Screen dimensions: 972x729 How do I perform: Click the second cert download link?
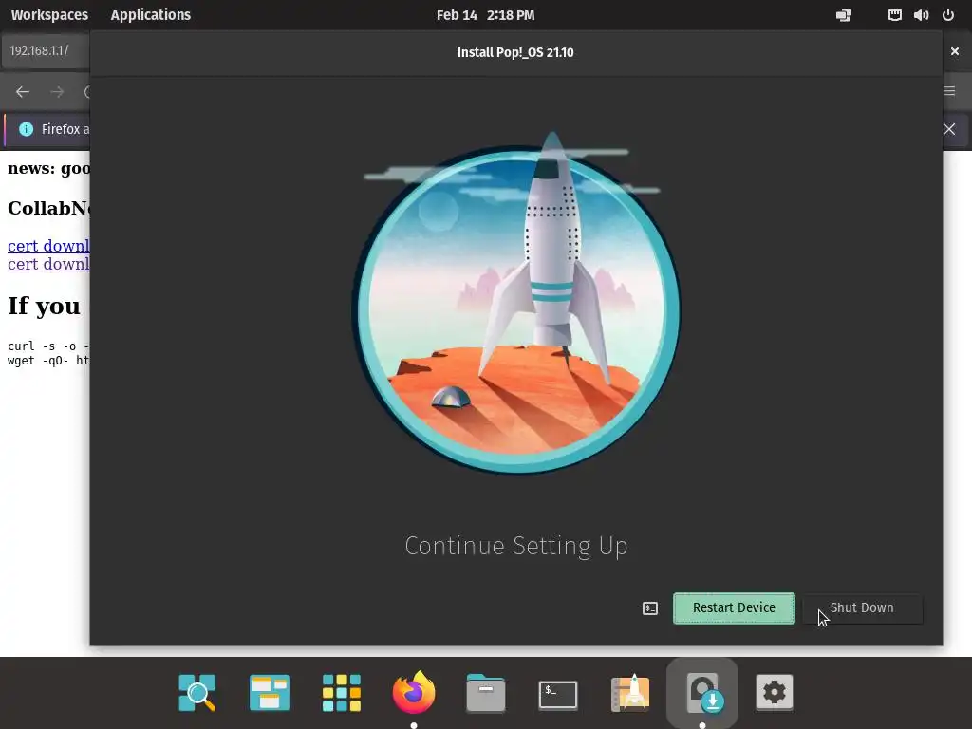click(x=48, y=264)
